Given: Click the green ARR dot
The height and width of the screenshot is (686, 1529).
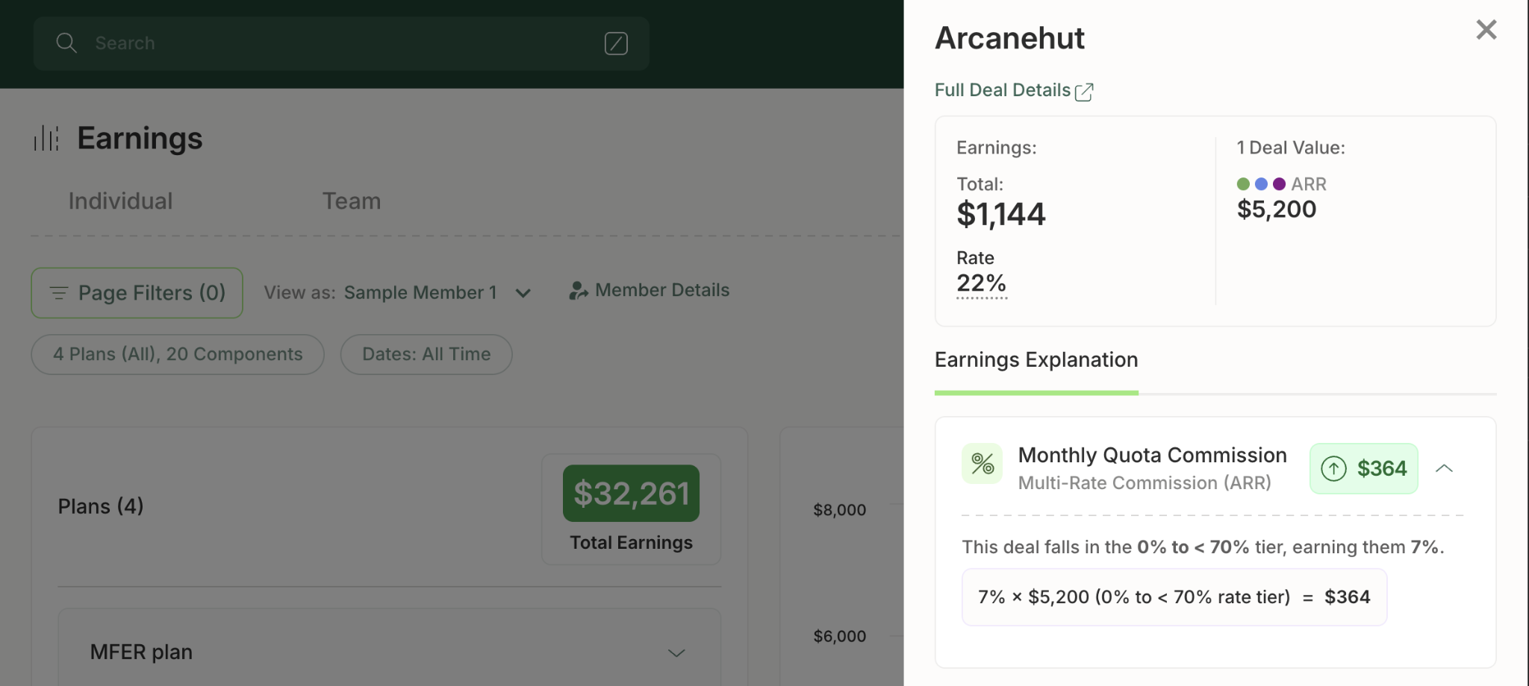Looking at the screenshot, I should point(1243,184).
